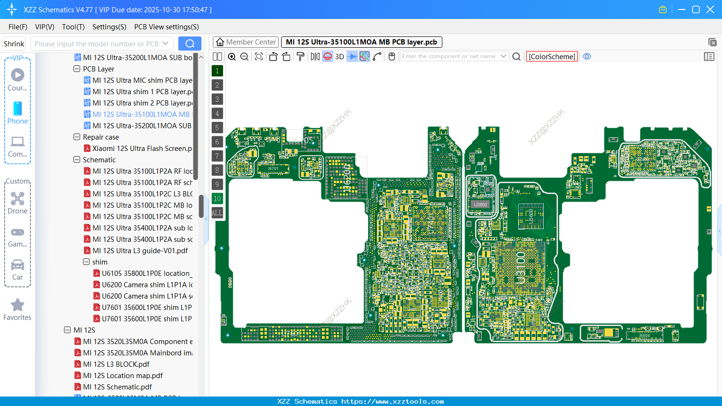Collapse the Schematic tree section

[x=76, y=159]
